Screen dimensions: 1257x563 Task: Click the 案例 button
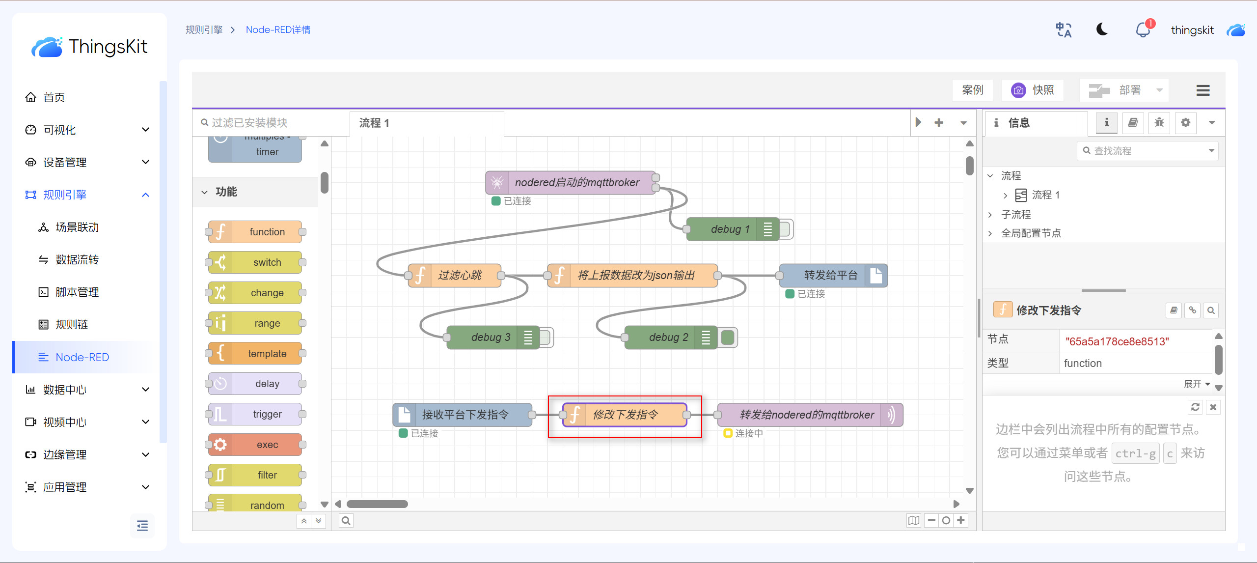tap(972, 90)
